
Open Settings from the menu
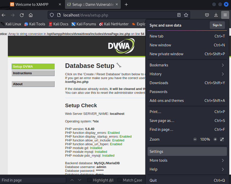187,152
